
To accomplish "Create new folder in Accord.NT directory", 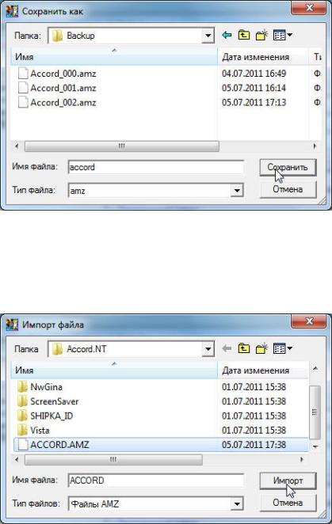I will [261, 348].
